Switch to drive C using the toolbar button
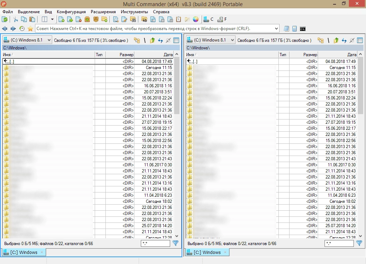This screenshot has width=366, height=264. [x=208, y=19]
